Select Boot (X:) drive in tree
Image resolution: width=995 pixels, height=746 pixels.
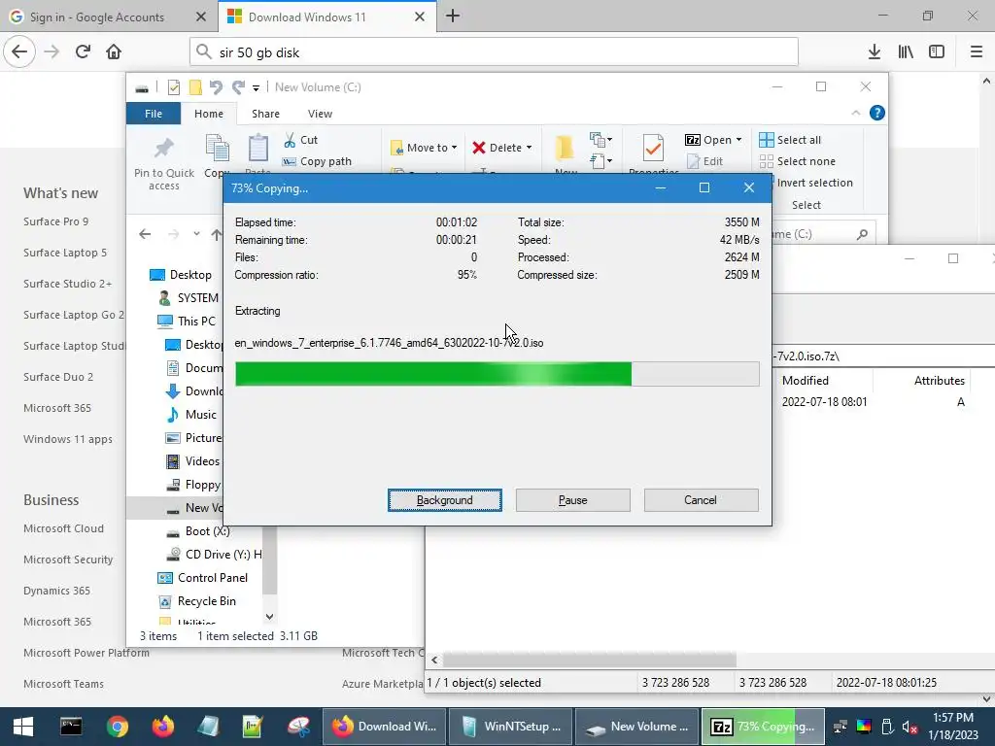(x=197, y=531)
